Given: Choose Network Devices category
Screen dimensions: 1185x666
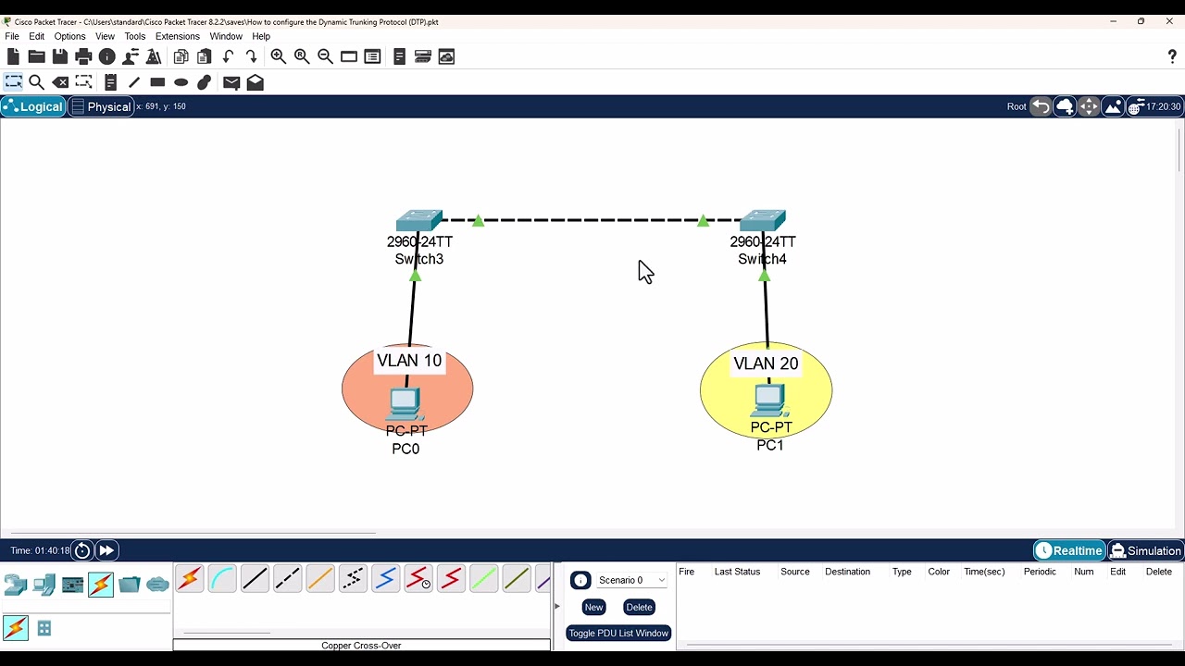Looking at the screenshot, I should tap(16, 585).
